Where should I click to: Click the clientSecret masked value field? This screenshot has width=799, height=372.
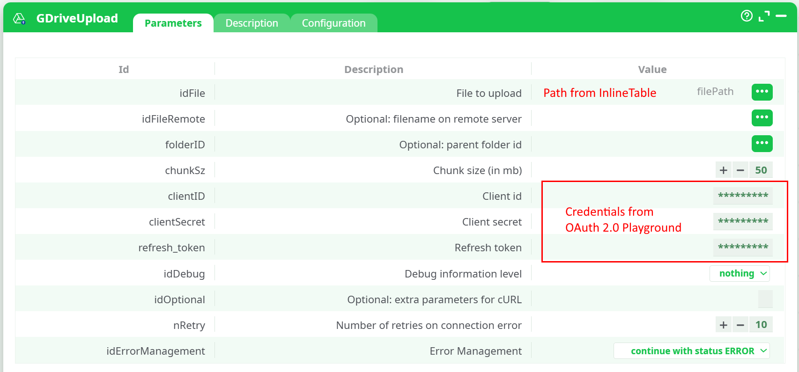(743, 221)
